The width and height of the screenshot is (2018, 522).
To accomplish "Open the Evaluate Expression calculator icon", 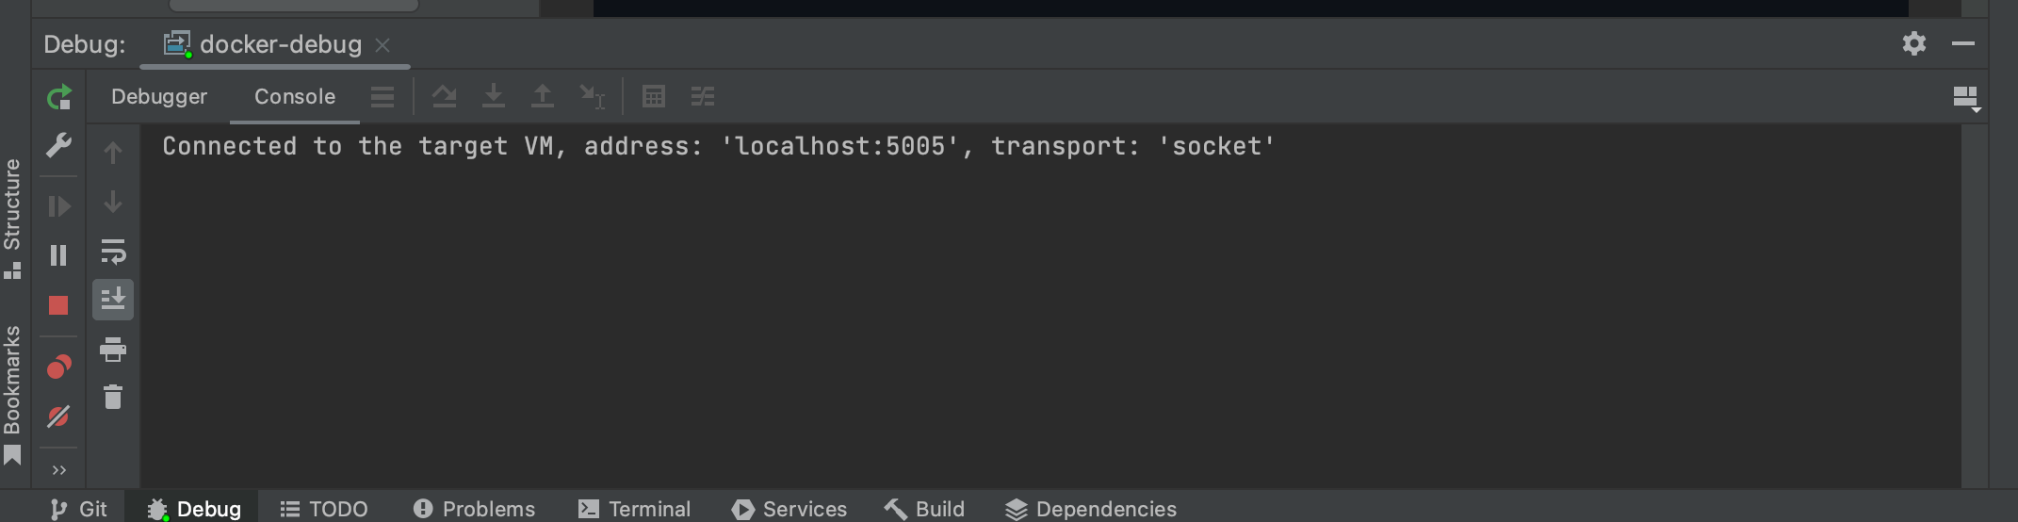I will click(654, 96).
